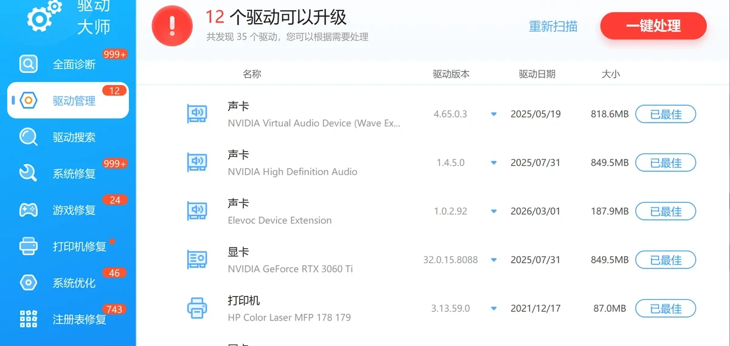Screen dimensions: 730x346
Task: Click the gear logo of 驱动大师
Action: [x=44, y=15]
